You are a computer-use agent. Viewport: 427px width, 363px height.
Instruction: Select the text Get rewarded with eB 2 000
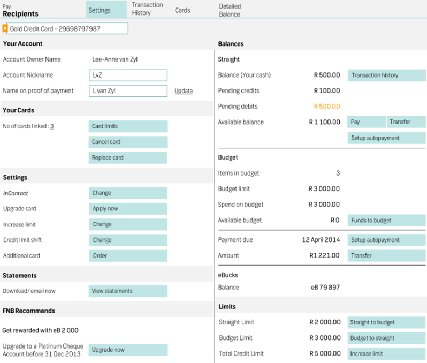[x=40, y=330]
